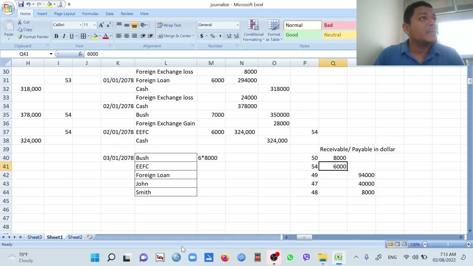Apply the Borders icon
Viewport: 473px width, 266px height.
(83, 36)
